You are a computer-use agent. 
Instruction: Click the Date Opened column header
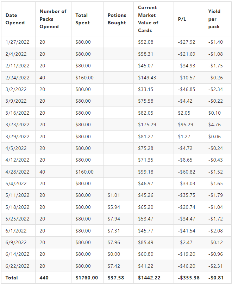pyautogui.click(x=18, y=19)
